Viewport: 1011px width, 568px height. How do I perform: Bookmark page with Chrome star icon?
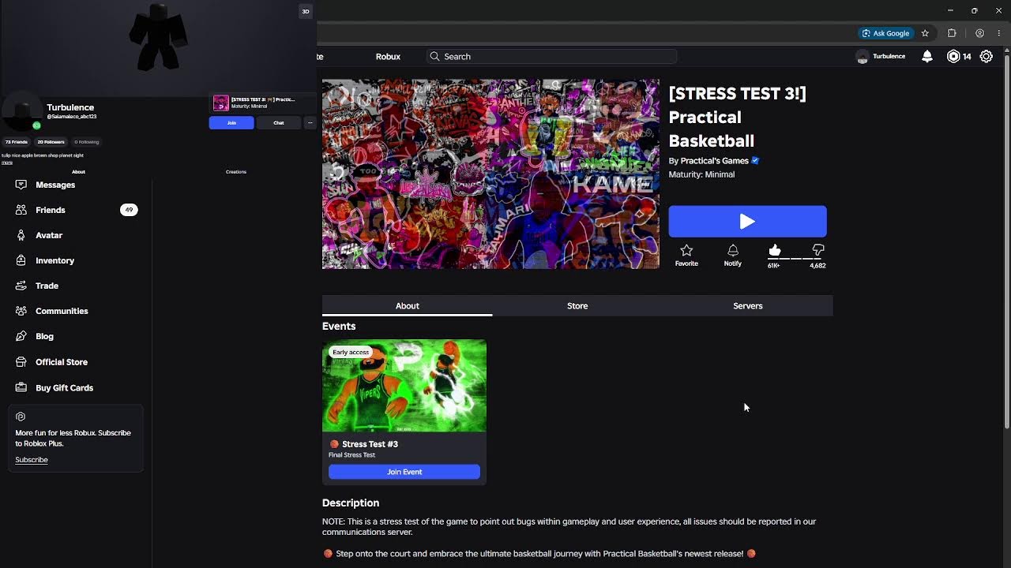click(925, 33)
